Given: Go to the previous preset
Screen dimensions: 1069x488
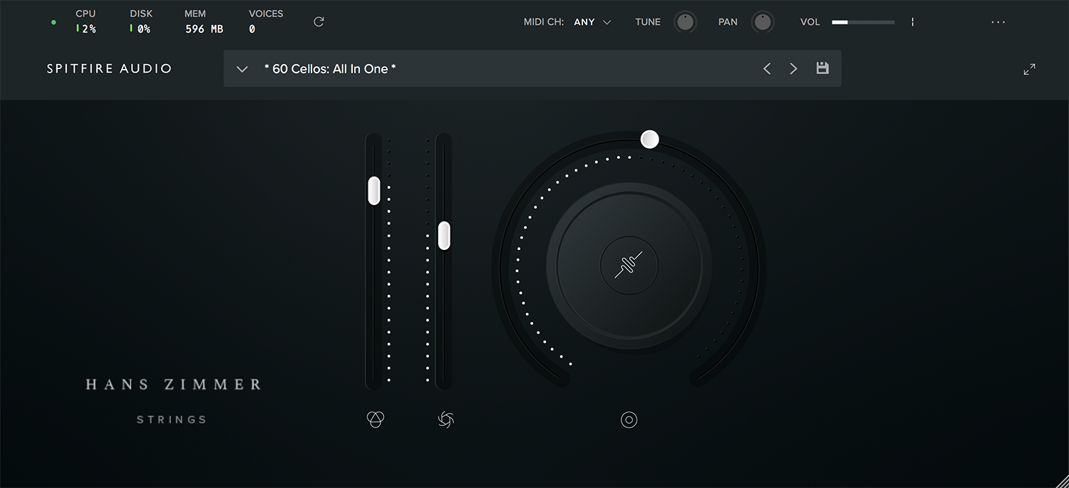Looking at the screenshot, I should [767, 68].
